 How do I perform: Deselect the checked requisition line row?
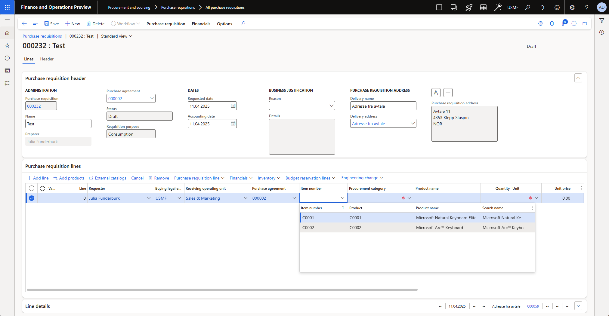32,198
